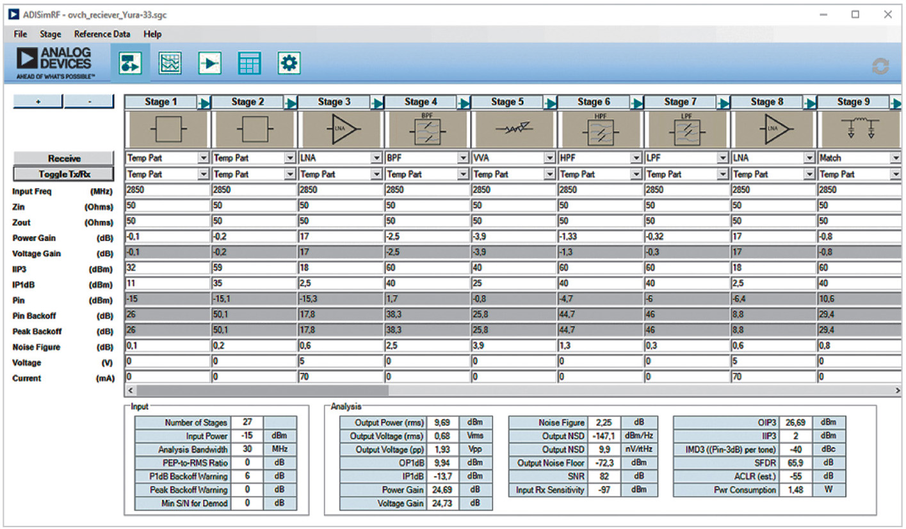The height and width of the screenshot is (529, 906).
Task: Click the plus button to add stage
Action: pos(38,102)
